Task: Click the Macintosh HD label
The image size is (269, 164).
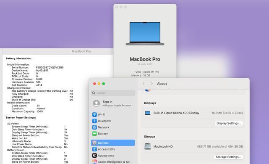Action: (x=163, y=146)
